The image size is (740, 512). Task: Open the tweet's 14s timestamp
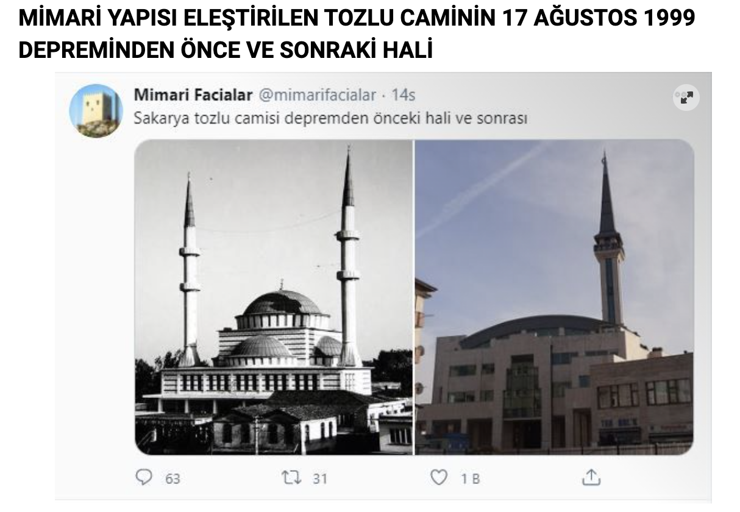(x=403, y=95)
